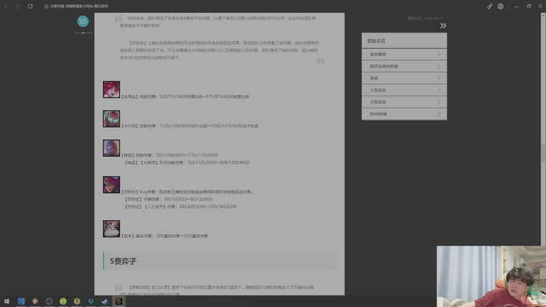This screenshot has height=307, width=546.
Task: Go back with the browser back arrow
Action: click(6, 6)
